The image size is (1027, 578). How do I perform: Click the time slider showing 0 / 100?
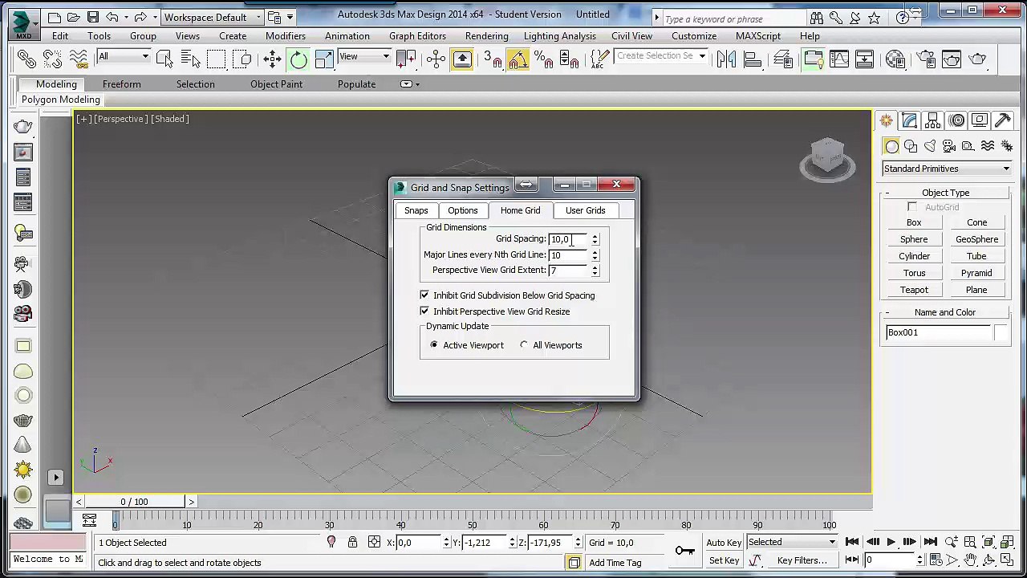pyautogui.click(x=135, y=502)
